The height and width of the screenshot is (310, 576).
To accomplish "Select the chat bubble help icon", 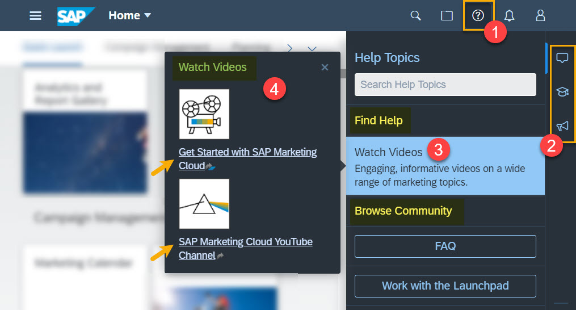I will click(x=562, y=58).
